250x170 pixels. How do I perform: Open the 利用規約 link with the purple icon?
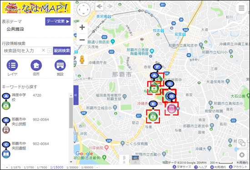tap(218, 167)
